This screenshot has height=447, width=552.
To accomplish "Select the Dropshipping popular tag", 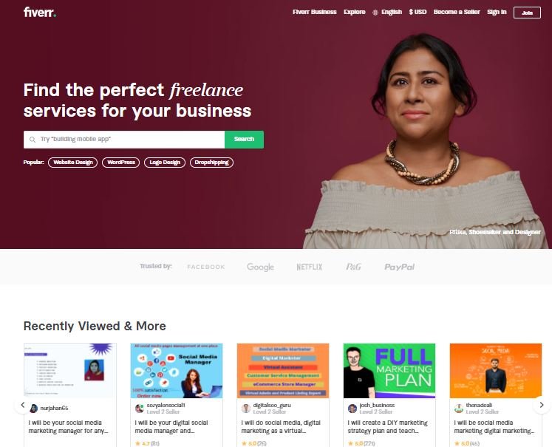I will click(x=211, y=163).
